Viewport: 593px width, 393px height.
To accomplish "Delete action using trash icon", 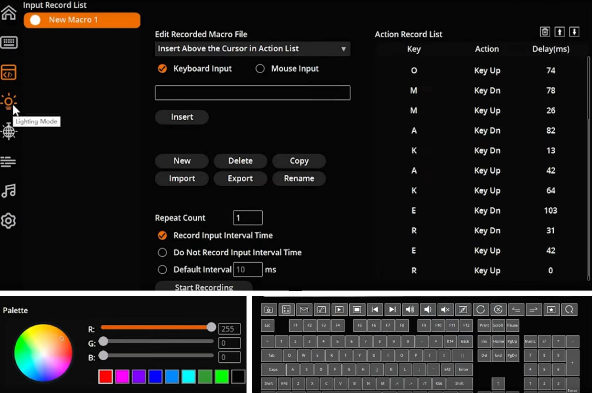I will tap(545, 32).
